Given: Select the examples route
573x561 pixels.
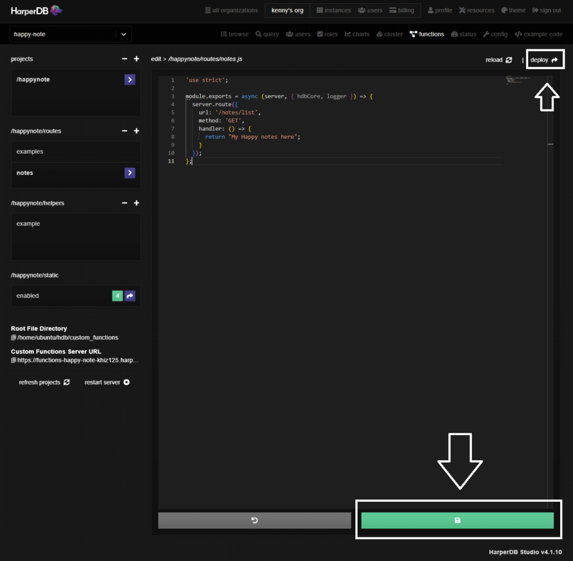Looking at the screenshot, I should tap(76, 152).
